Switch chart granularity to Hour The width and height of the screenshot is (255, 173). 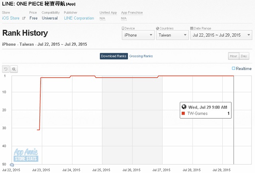coord(233,56)
